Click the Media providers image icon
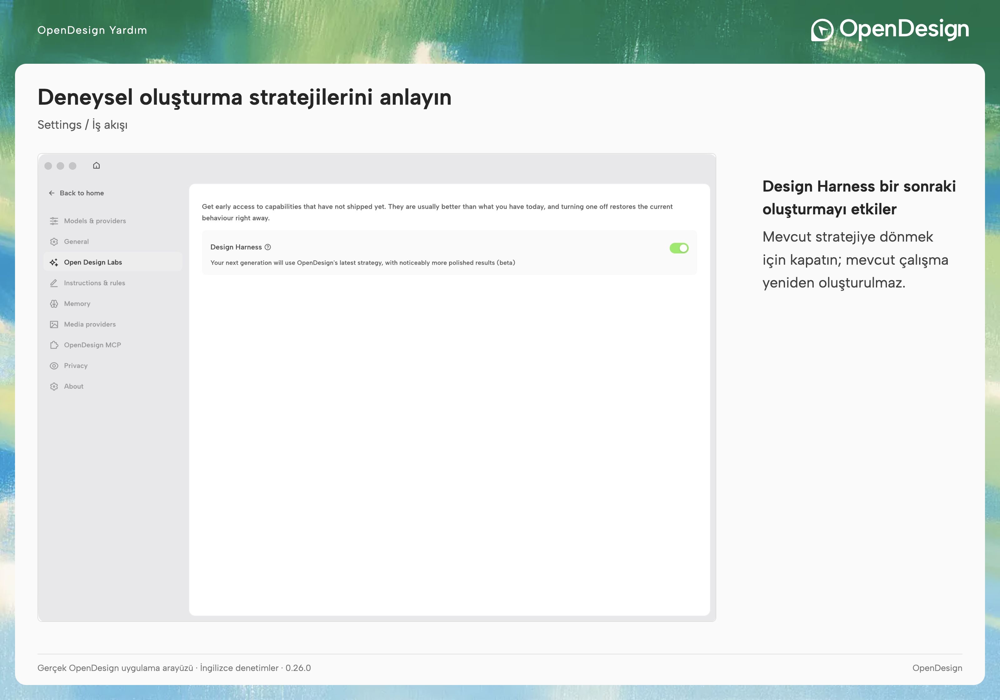 coord(54,324)
